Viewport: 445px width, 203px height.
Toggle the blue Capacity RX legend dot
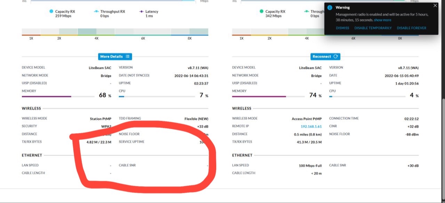point(51,11)
